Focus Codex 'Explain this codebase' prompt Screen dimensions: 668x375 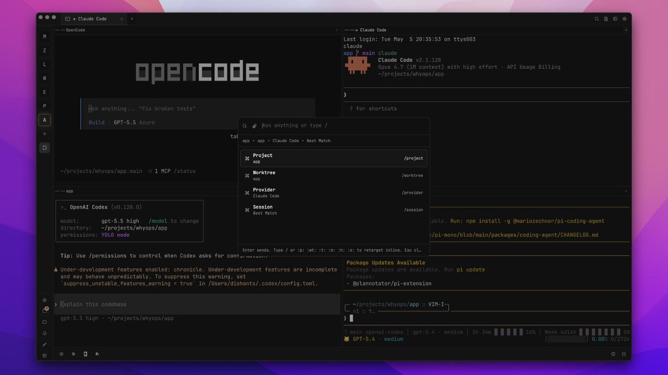click(x=197, y=304)
